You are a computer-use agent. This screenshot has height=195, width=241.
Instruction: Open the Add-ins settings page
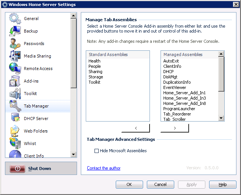pos(31,81)
